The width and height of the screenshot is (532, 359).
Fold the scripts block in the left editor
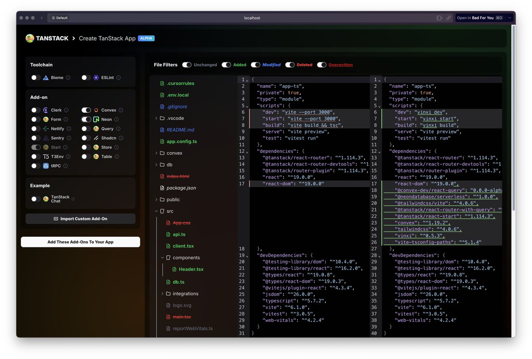tap(247, 106)
